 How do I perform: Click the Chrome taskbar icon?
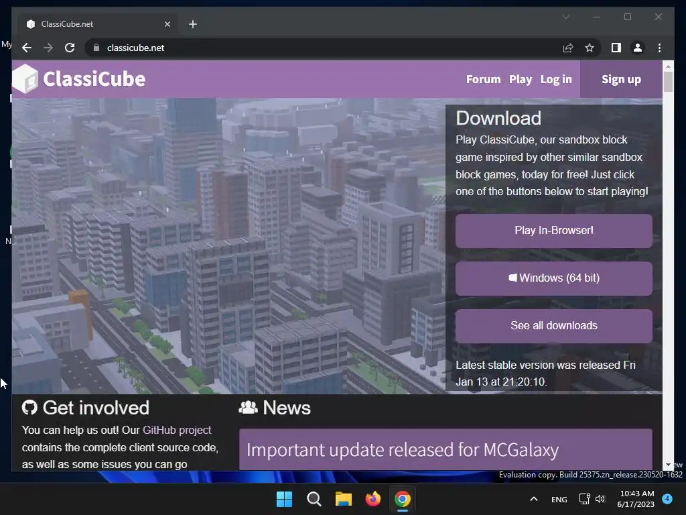403,499
